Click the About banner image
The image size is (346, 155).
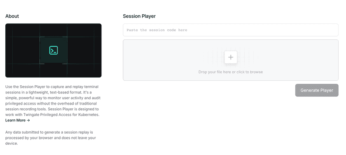[54, 50]
